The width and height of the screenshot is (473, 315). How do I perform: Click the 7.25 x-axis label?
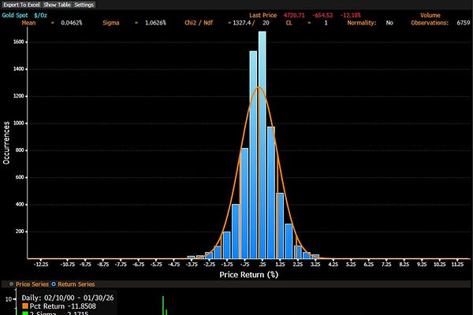pos(386,265)
